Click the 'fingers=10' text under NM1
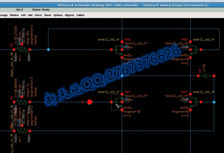The height and width of the screenshot is (153, 224). pyautogui.click(x=132, y=111)
